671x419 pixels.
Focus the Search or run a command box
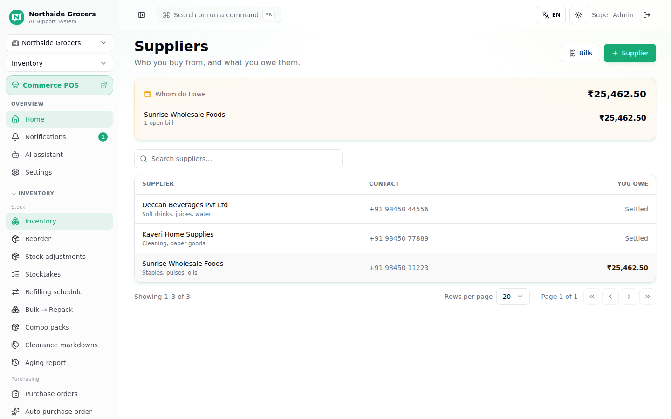click(219, 15)
